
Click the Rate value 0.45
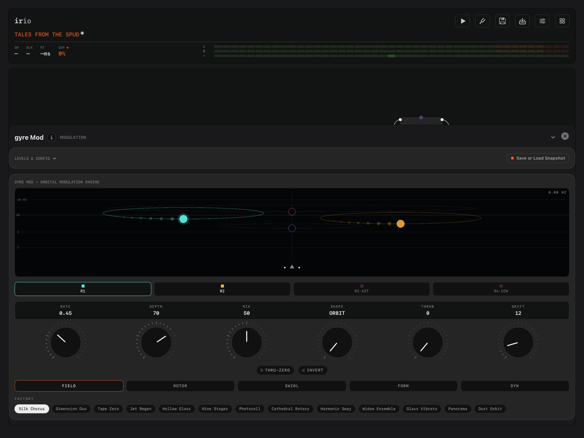tap(65, 313)
